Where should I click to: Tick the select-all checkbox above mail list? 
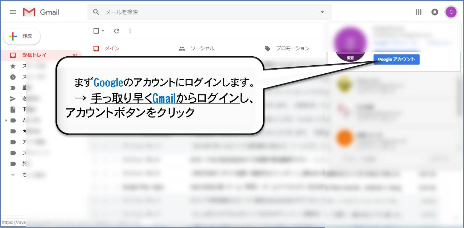96,31
